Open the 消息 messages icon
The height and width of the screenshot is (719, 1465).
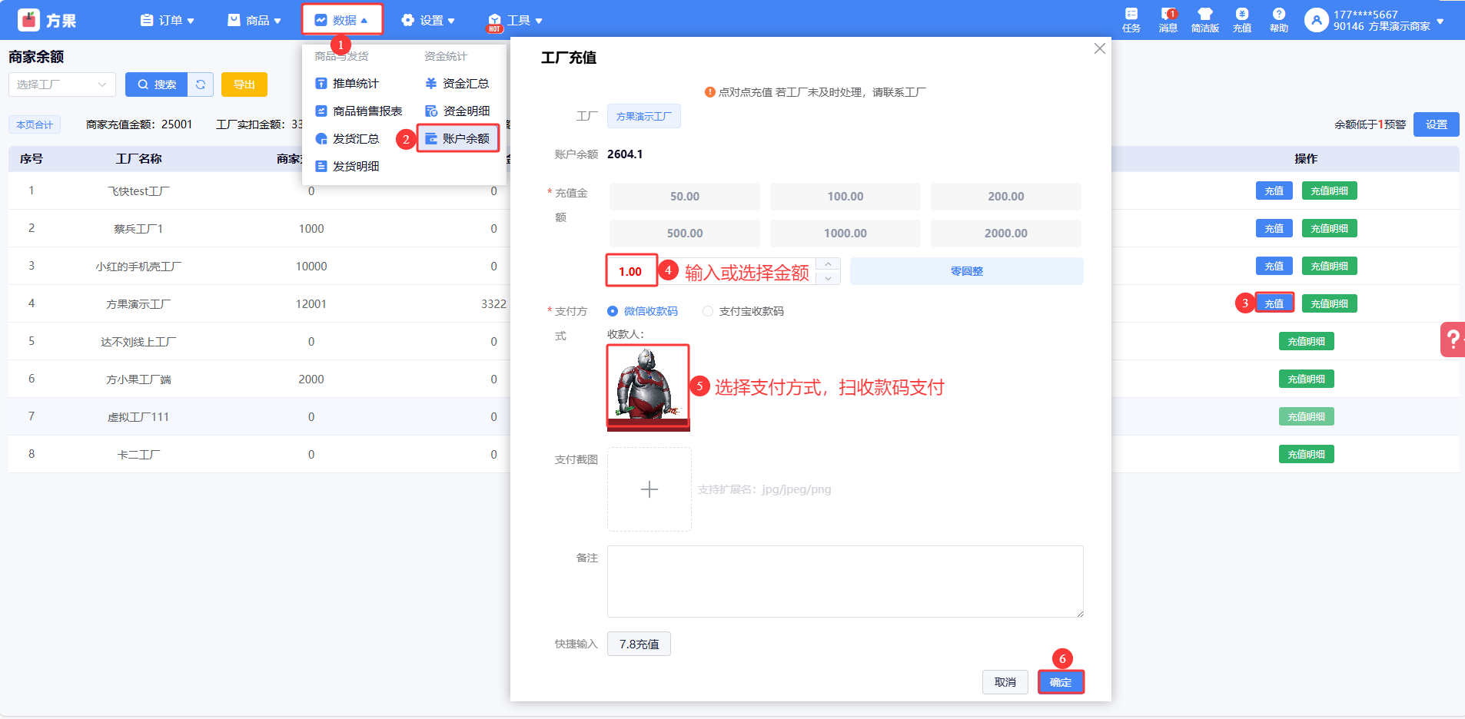[1168, 20]
